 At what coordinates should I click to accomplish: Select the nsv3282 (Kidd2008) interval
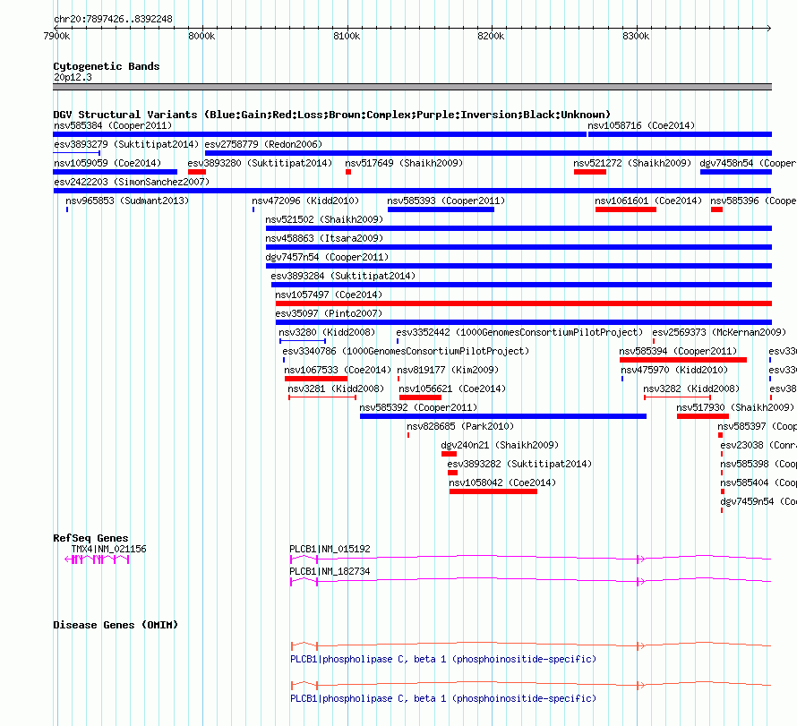coord(678,397)
